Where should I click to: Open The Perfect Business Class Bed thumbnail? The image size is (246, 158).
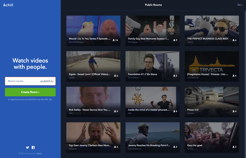tap(212, 31)
